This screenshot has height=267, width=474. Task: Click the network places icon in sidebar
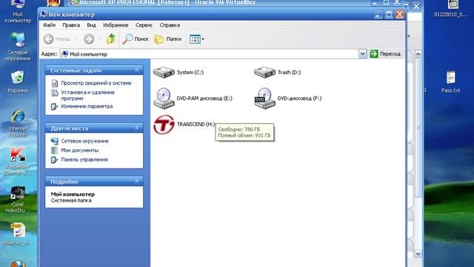pos(54,141)
